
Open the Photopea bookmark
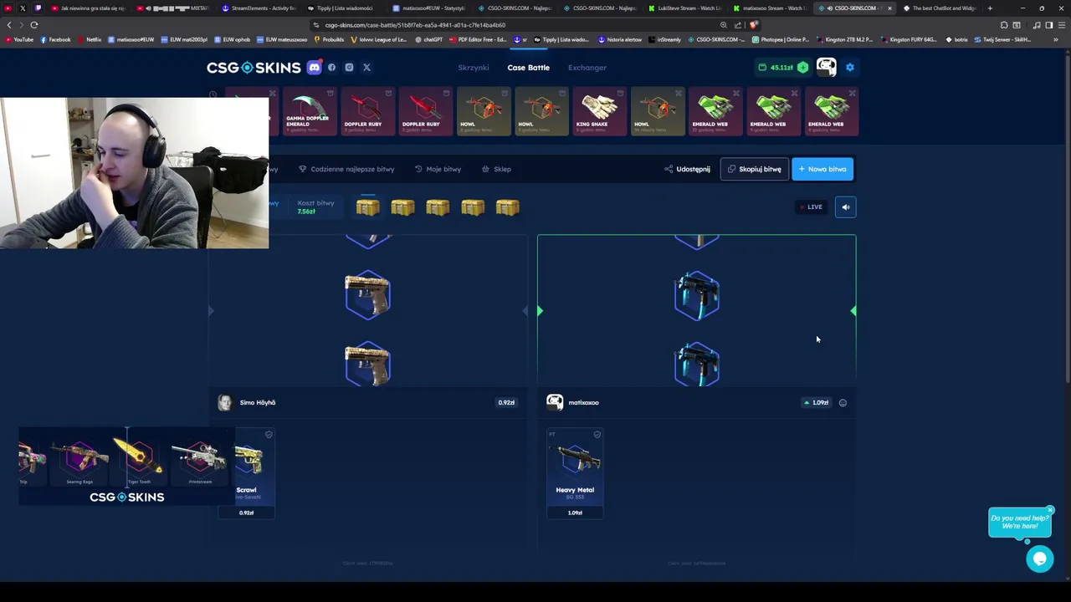tap(781, 39)
